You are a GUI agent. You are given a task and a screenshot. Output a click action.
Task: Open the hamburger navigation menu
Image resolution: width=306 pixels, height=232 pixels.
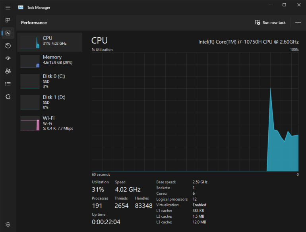coord(8,8)
